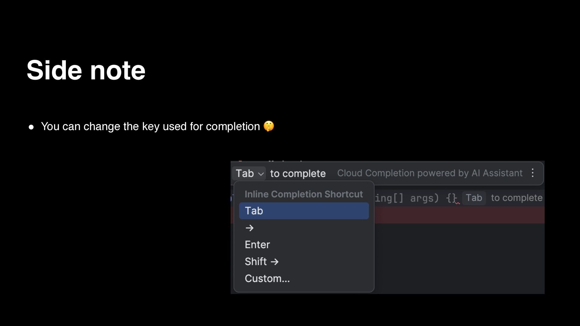The image size is (580, 326).
Task: Click Cloud Completion powered by AI Assistant
Action: pyautogui.click(x=430, y=173)
